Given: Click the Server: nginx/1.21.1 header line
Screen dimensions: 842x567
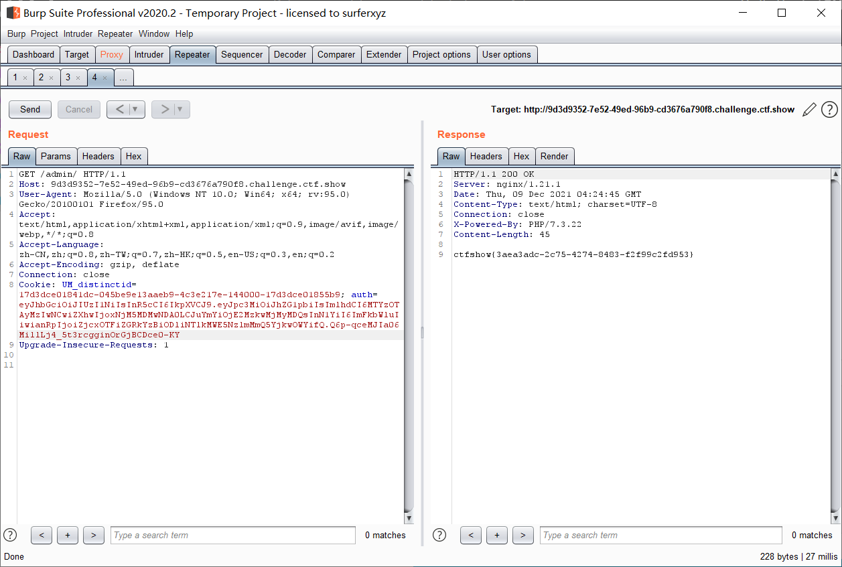Looking at the screenshot, I should point(507,184).
